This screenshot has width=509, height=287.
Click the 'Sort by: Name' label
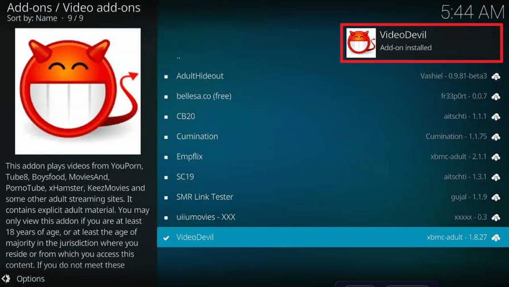(32, 18)
